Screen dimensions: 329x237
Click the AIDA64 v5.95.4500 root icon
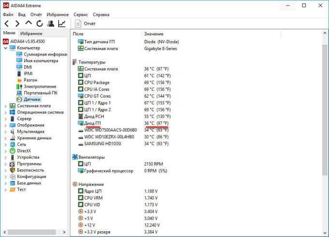coord(6,41)
